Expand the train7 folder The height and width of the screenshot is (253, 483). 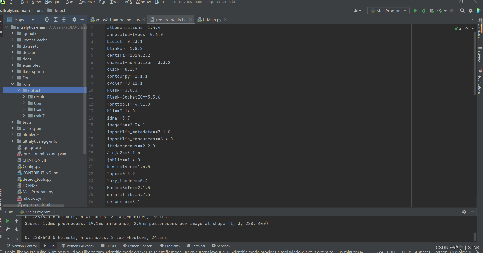(x=24, y=116)
